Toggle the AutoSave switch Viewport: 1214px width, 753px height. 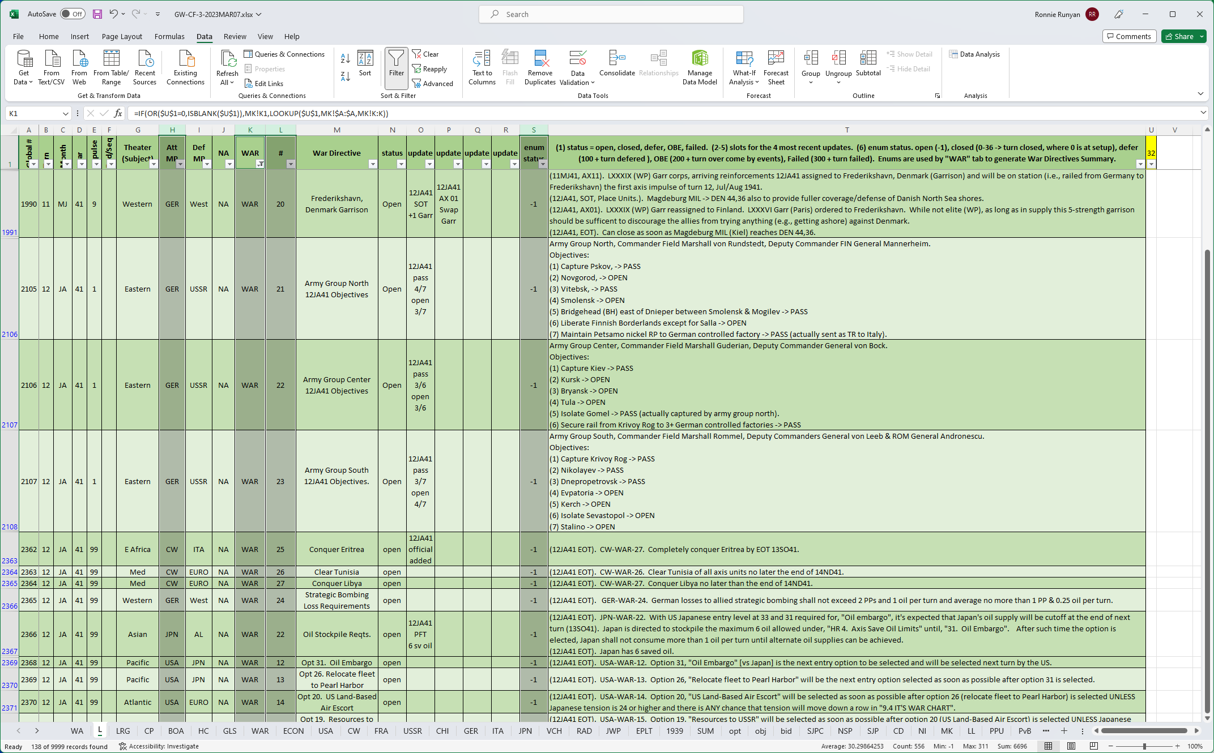(x=73, y=14)
